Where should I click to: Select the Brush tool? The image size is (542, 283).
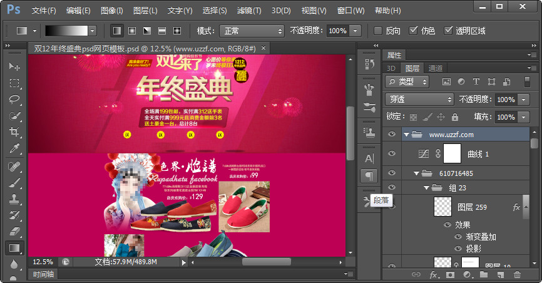coord(14,183)
